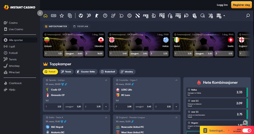Screen dimensions: 254x134
Task: Expand more markets for LOSC Lille match
Action: 176,107
